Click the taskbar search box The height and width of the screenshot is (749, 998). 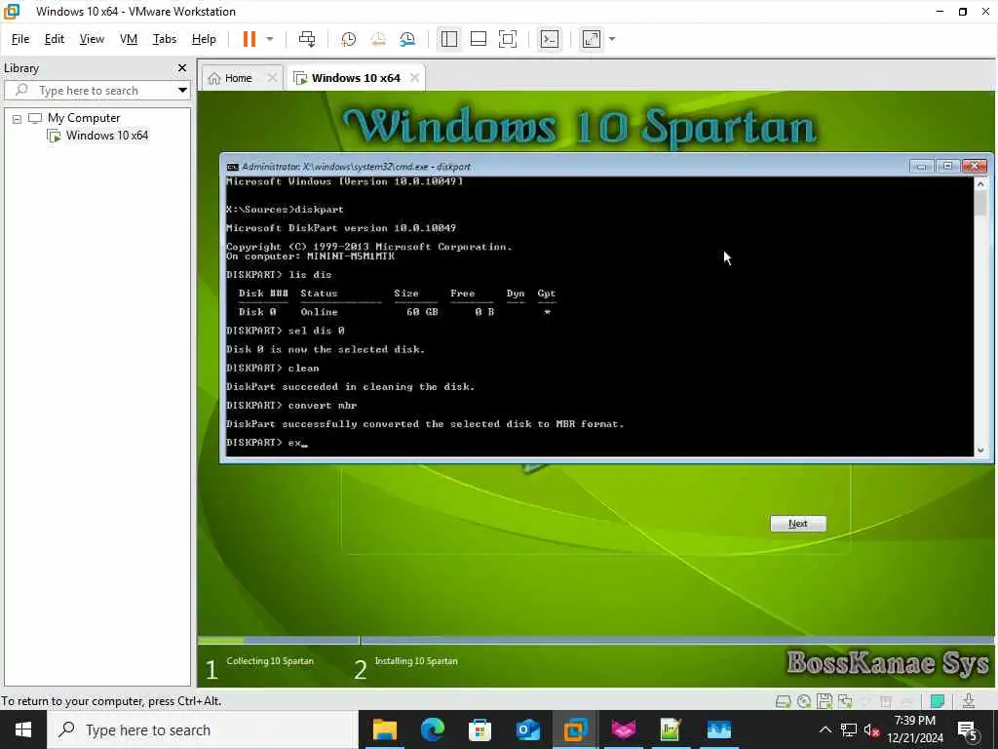click(x=203, y=729)
